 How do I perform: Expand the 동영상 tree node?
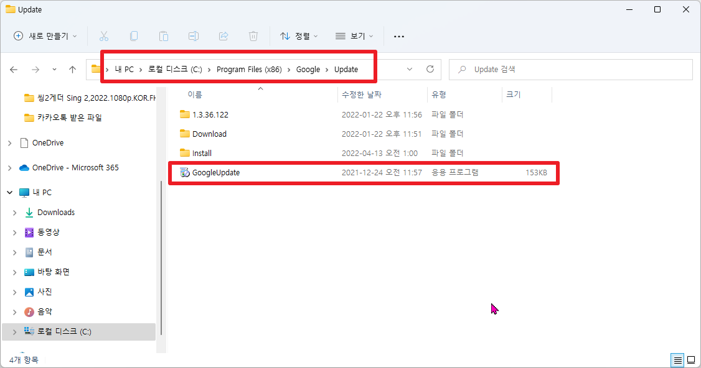15,232
